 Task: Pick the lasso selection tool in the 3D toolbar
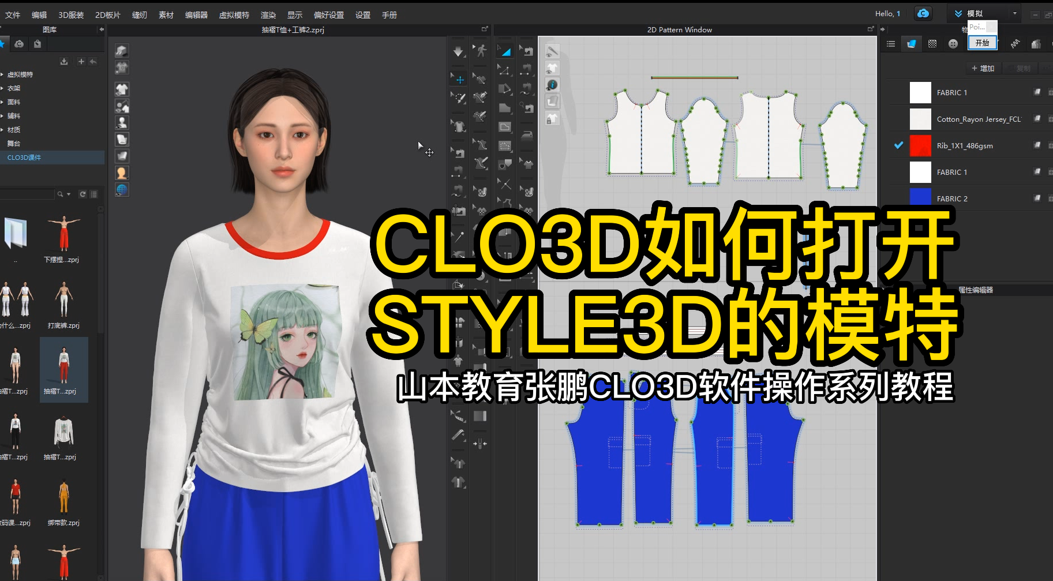[x=458, y=98]
